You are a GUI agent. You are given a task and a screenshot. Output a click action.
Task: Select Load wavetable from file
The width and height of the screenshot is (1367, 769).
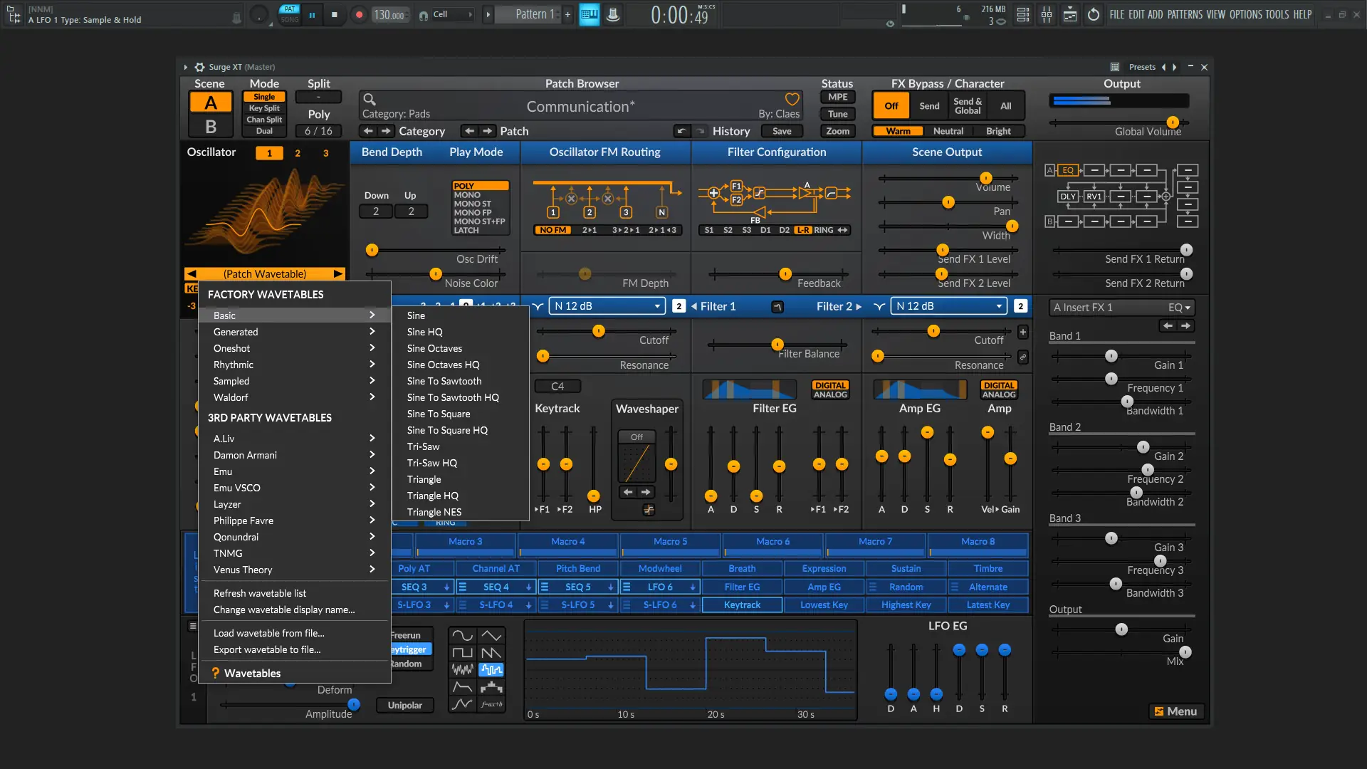coord(269,633)
